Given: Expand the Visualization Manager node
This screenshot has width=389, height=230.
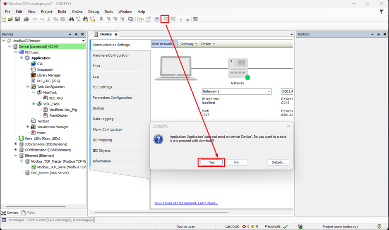Looking at the screenshot, I should coord(28,127).
